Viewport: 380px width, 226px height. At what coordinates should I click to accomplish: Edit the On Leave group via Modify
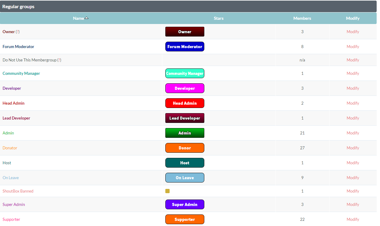353,178
